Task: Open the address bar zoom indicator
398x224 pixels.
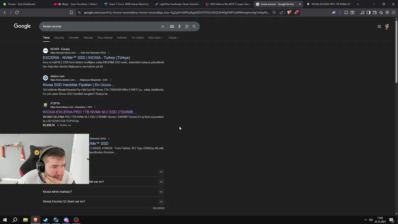Action: coord(274,12)
